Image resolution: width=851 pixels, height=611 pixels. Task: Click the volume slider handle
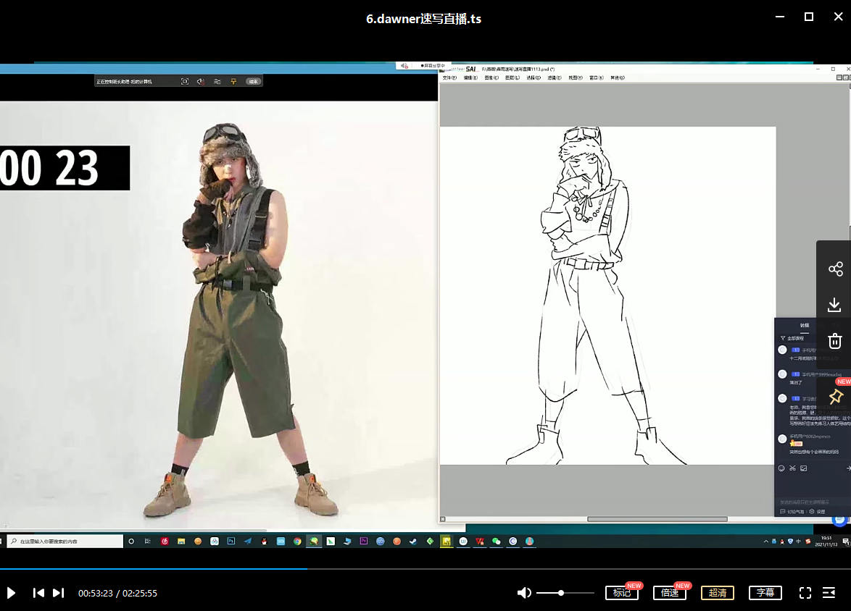coord(561,593)
